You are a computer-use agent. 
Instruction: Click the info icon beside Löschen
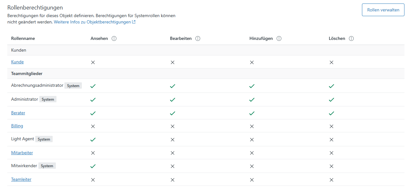tap(351, 39)
